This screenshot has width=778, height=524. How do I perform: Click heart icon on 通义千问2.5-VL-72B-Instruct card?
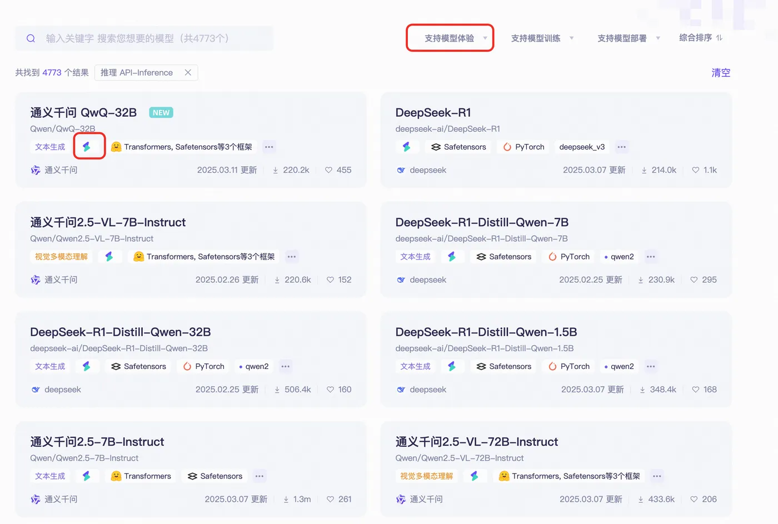click(x=694, y=500)
